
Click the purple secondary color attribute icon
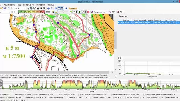(x=92, y=12)
